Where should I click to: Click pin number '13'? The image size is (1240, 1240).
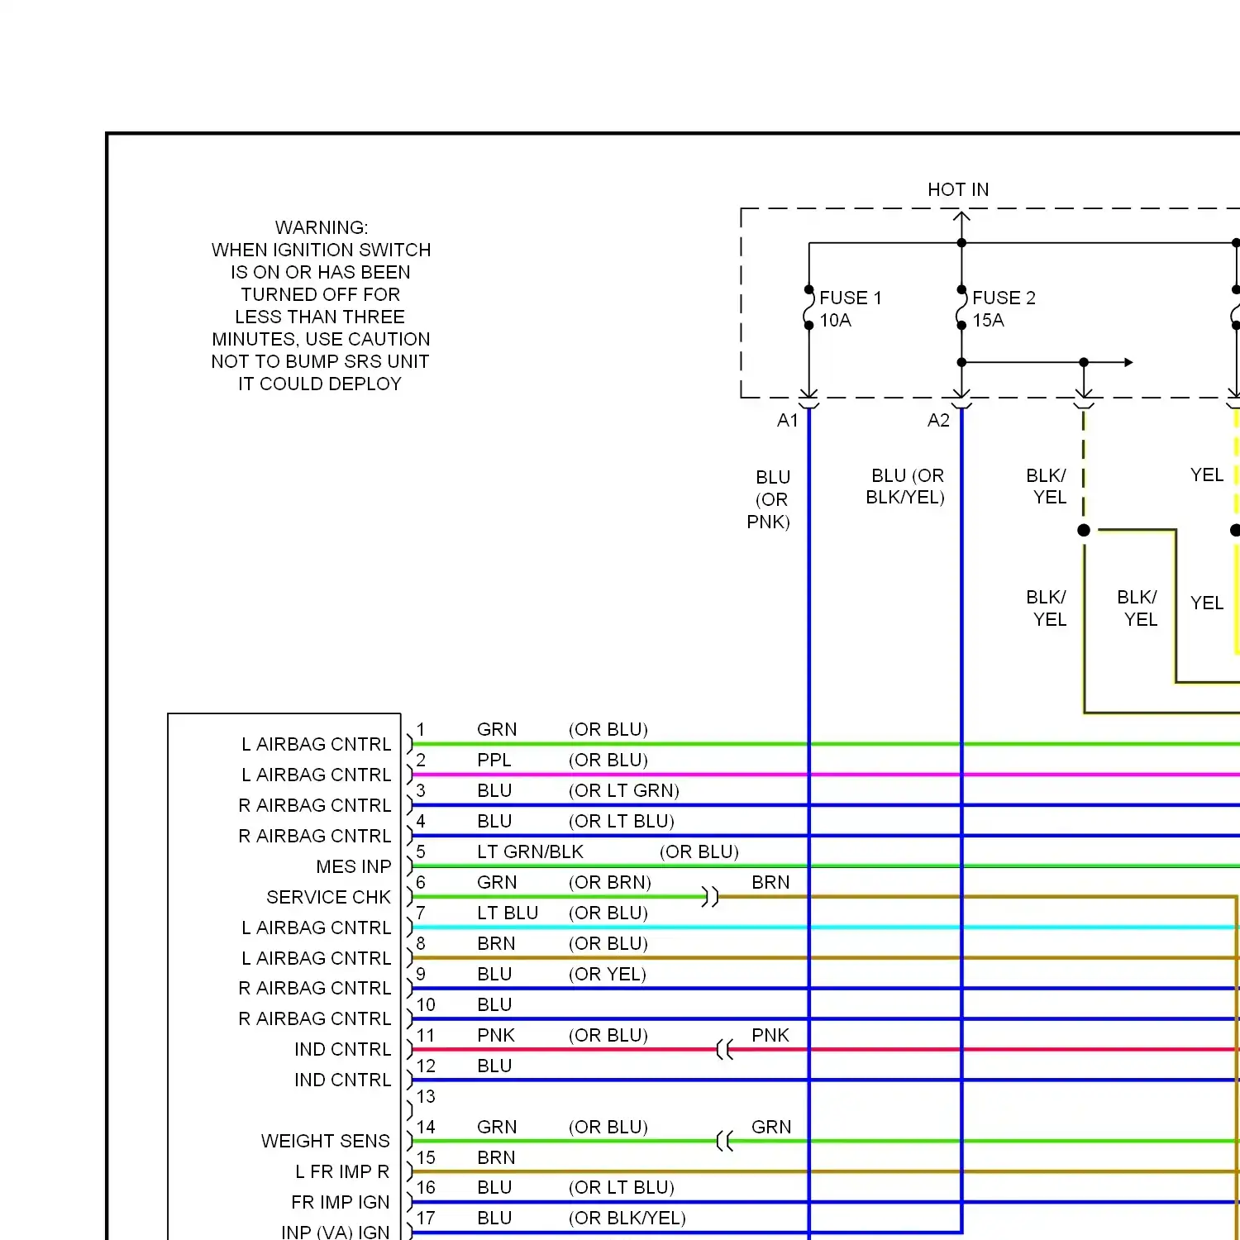426,1096
